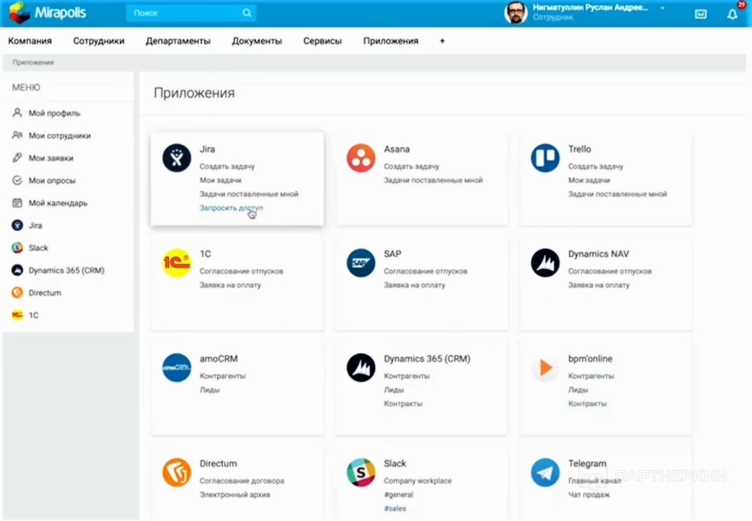Open Заявка на оплату under SAP
This screenshot has width=752, height=521.
[415, 285]
